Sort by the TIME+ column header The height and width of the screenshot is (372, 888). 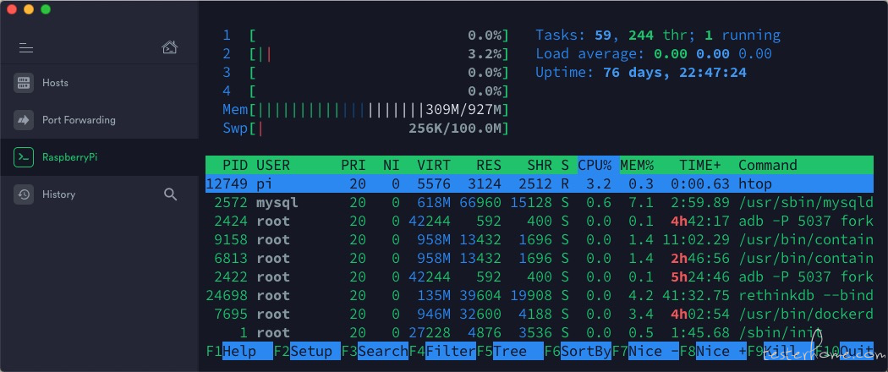coord(700,165)
